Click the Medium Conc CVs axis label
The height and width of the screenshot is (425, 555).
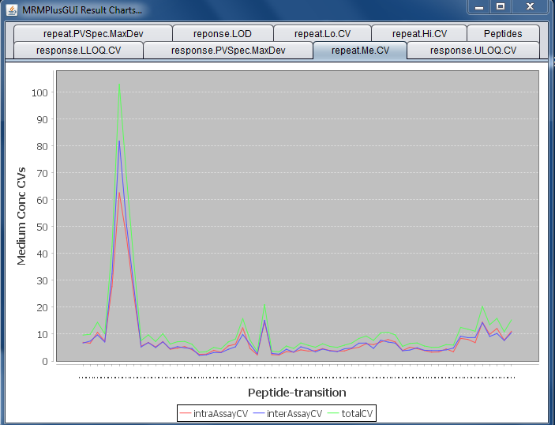tap(21, 216)
